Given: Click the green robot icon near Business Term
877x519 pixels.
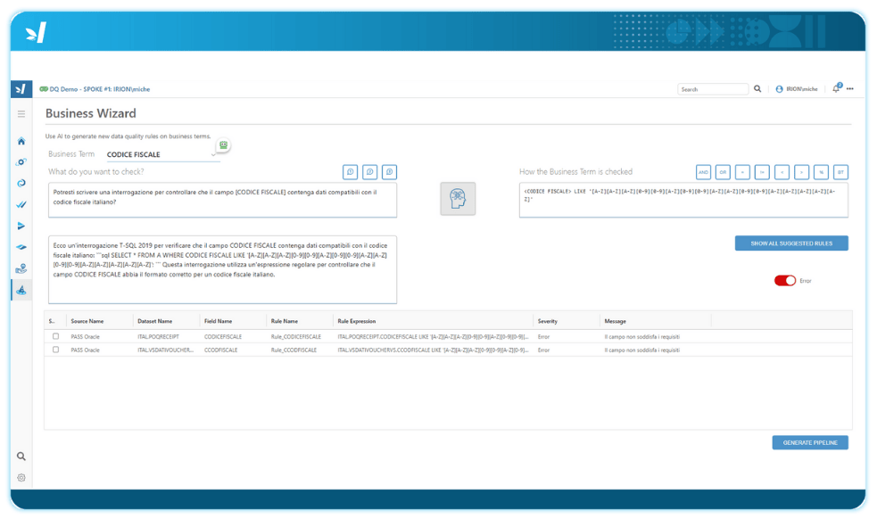Looking at the screenshot, I should point(223,145).
